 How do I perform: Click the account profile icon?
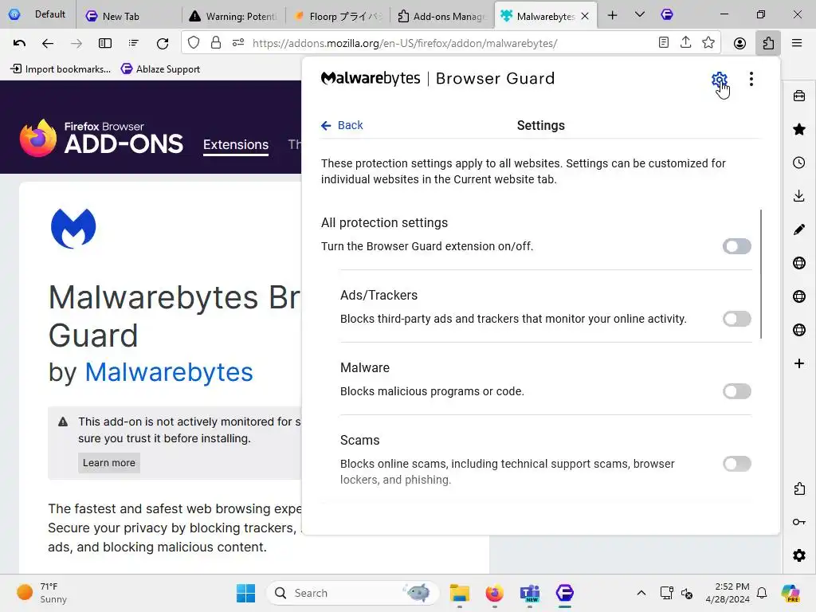tap(739, 43)
